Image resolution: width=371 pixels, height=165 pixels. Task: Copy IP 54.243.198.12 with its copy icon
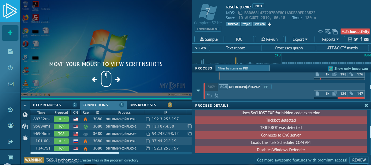point(148,134)
